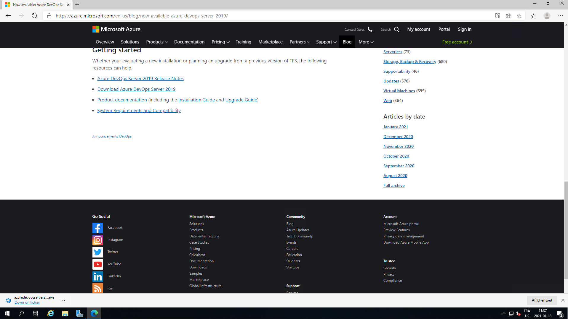Open the YouTube icon link
Image resolution: width=568 pixels, height=319 pixels.
[97, 264]
